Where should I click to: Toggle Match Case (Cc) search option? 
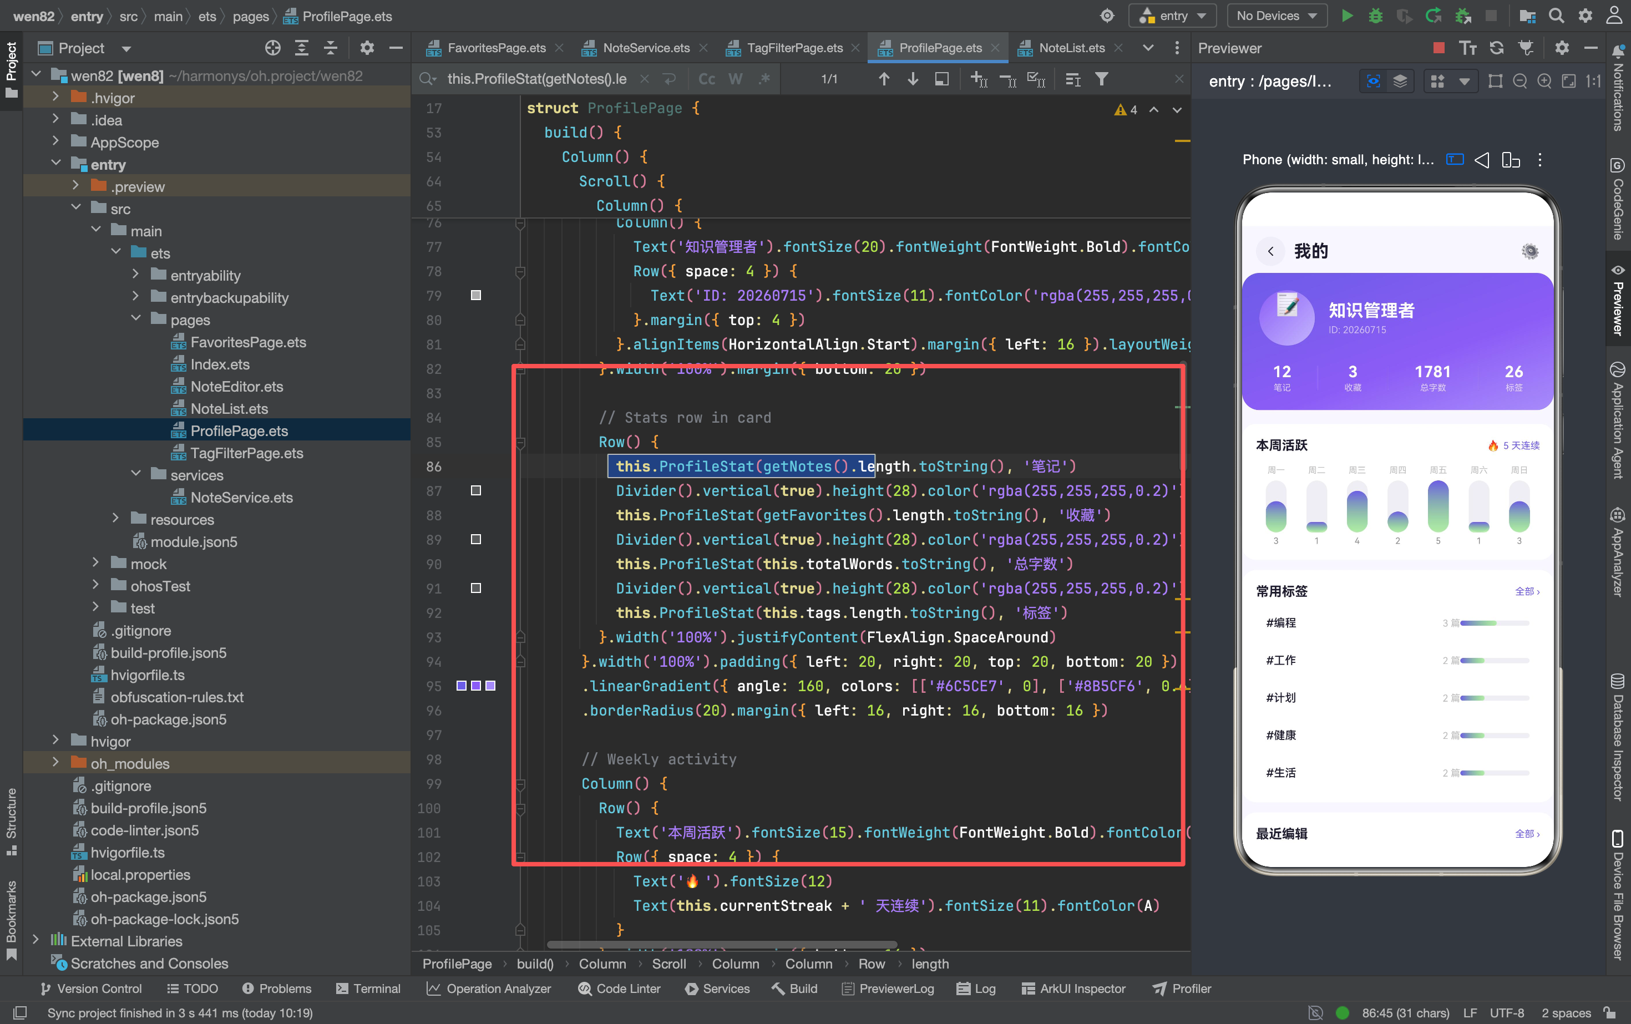(x=707, y=79)
